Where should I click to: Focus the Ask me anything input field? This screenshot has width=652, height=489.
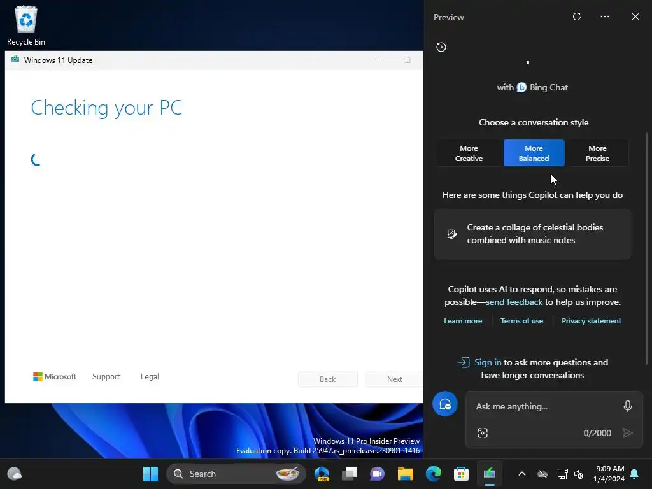(x=545, y=406)
